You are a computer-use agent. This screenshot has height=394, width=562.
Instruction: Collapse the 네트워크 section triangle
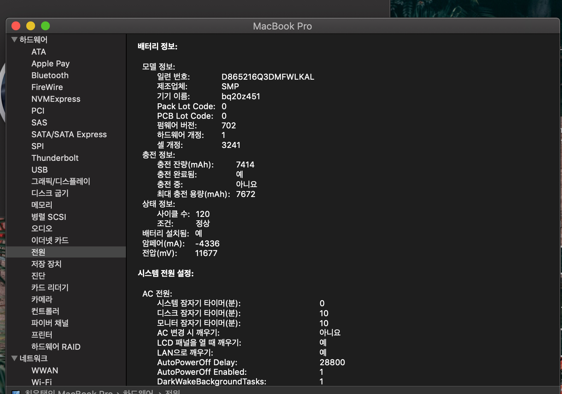point(14,358)
